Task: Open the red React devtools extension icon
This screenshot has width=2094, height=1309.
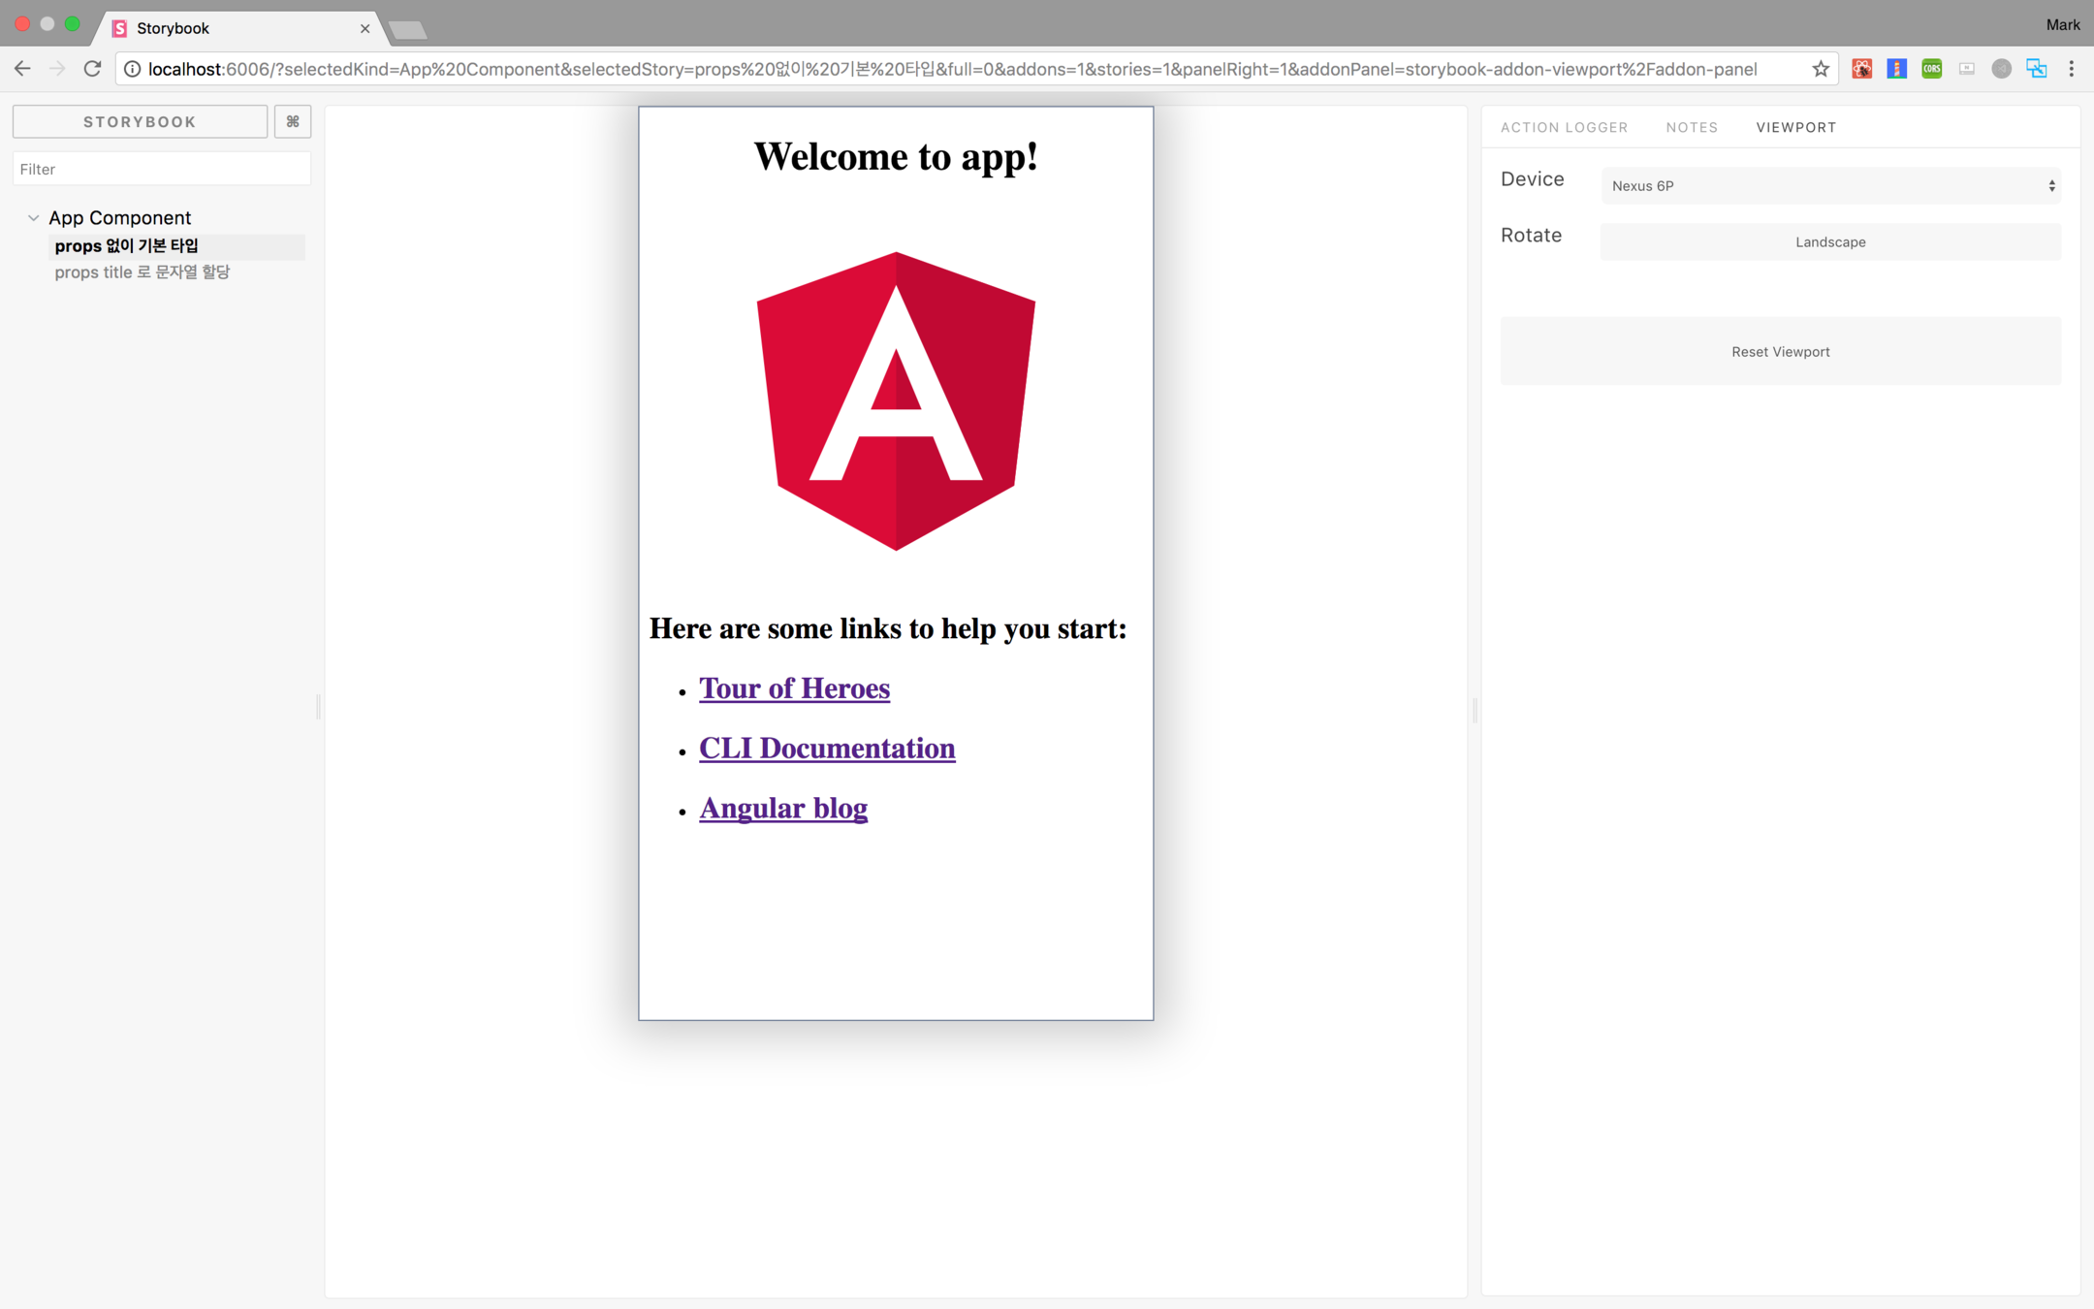Action: click(1861, 69)
